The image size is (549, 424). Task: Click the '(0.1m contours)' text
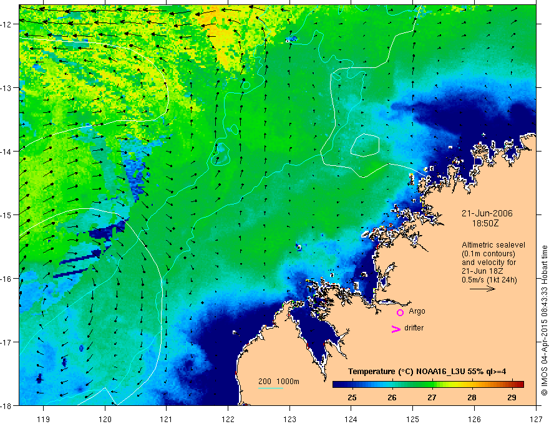pos(488,254)
